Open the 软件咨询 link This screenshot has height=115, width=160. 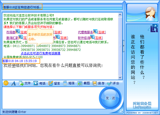[x=84, y=38]
